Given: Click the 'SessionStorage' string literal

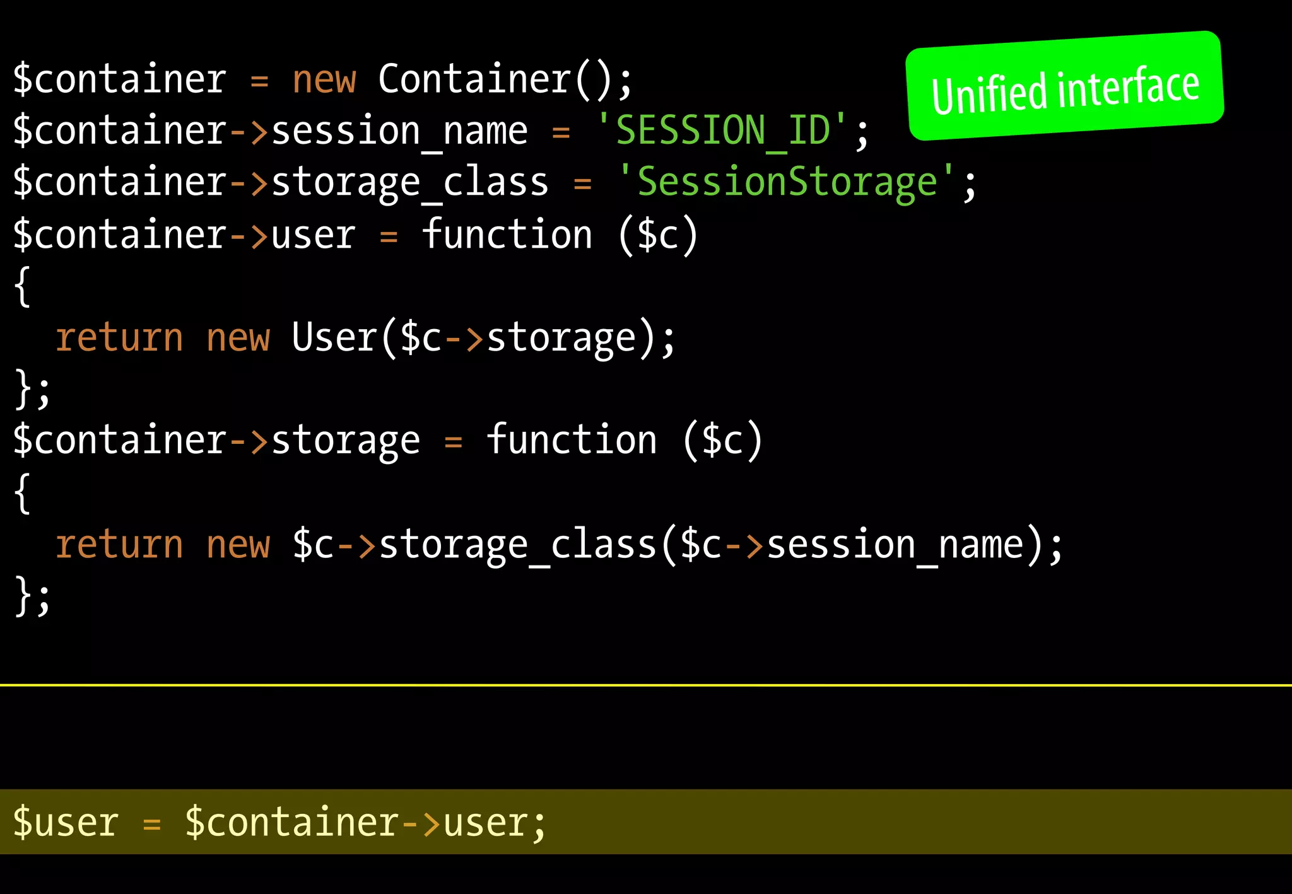Looking at the screenshot, I should (787, 182).
